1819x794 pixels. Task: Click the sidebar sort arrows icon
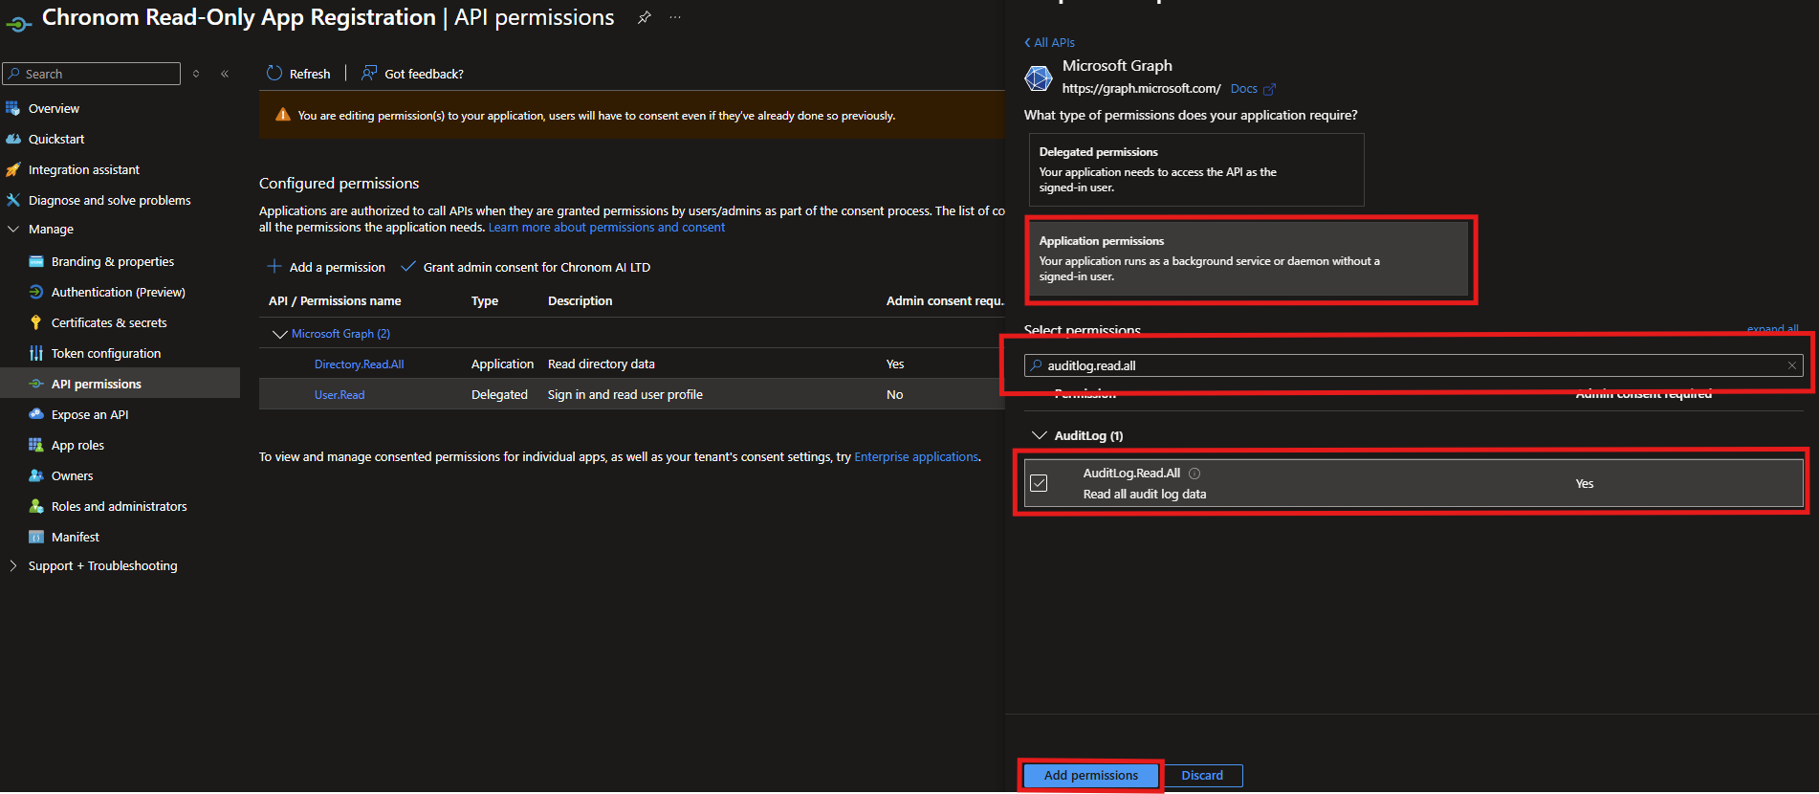[196, 74]
